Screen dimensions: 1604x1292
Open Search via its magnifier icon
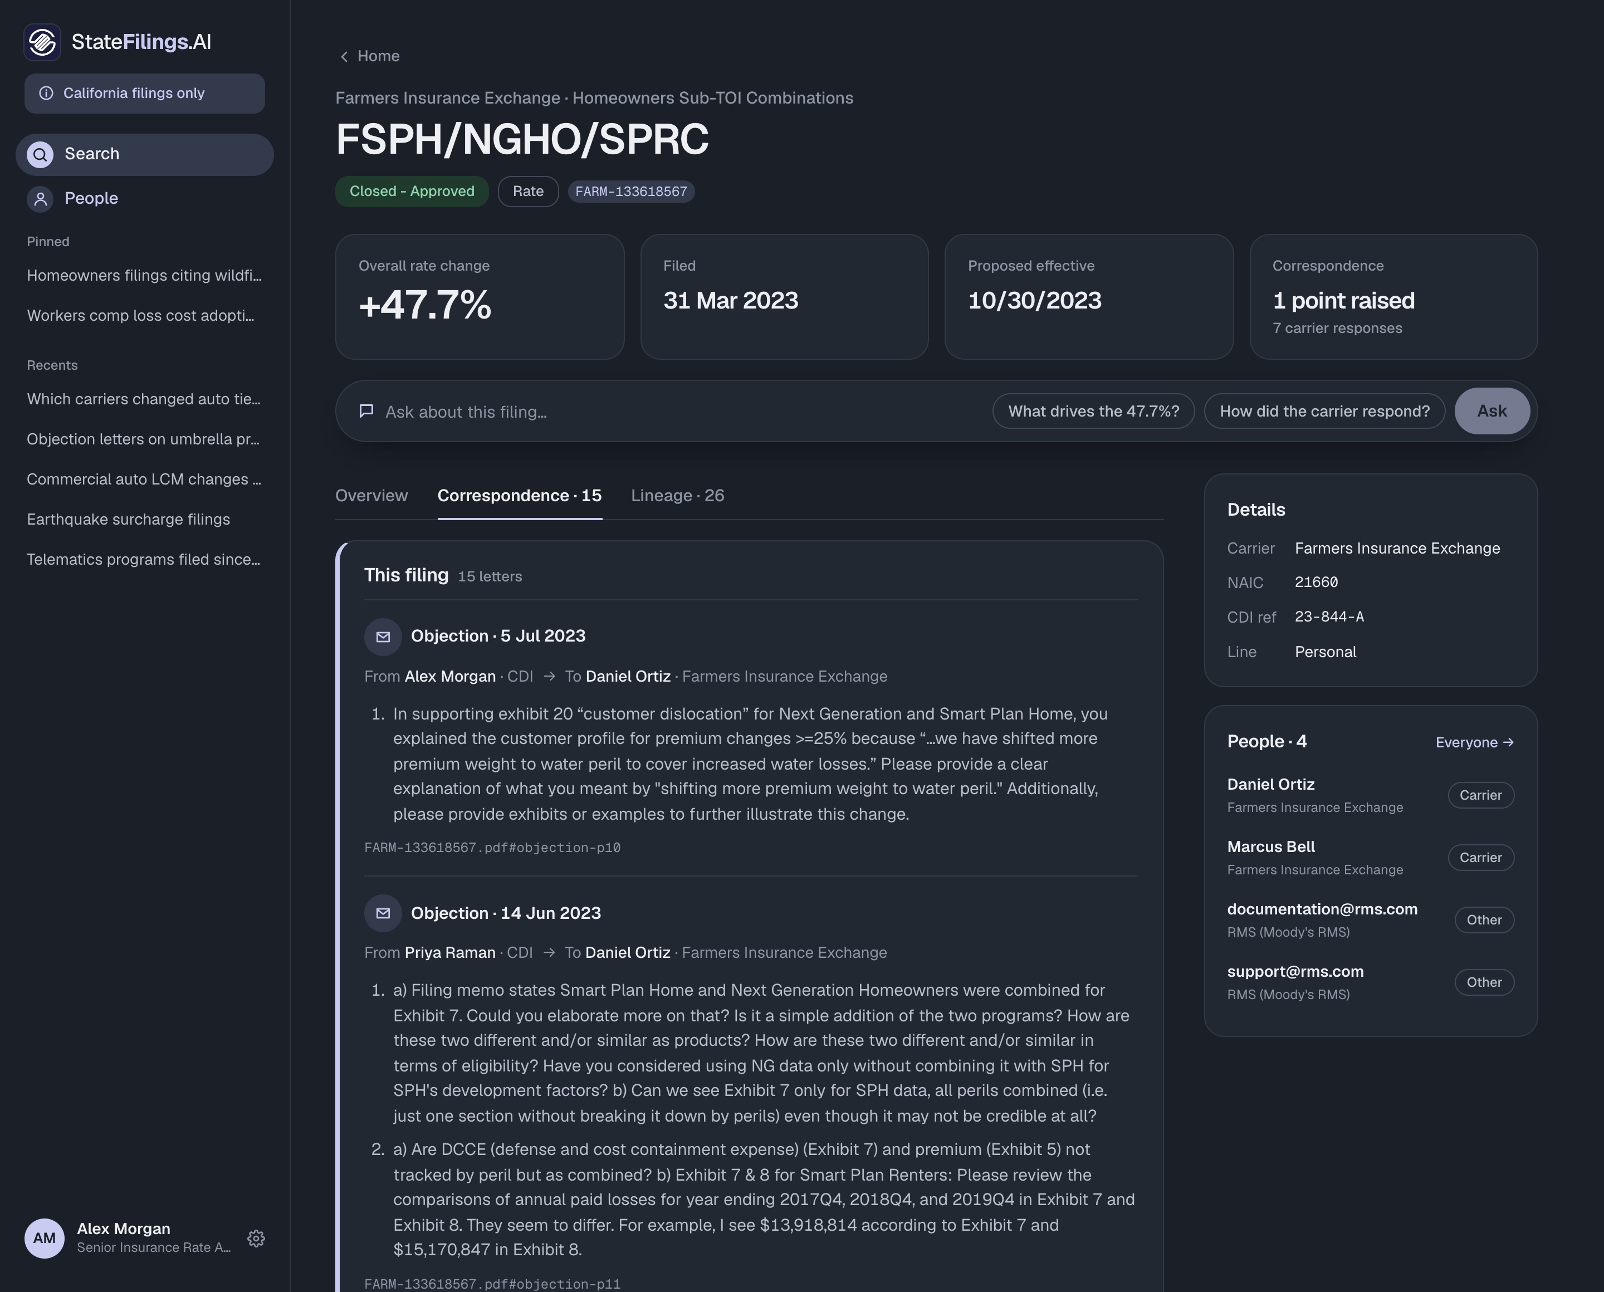(40, 154)
